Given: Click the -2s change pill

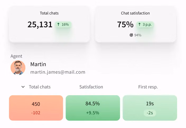Looking at the screenshot, I should [150, 113].
